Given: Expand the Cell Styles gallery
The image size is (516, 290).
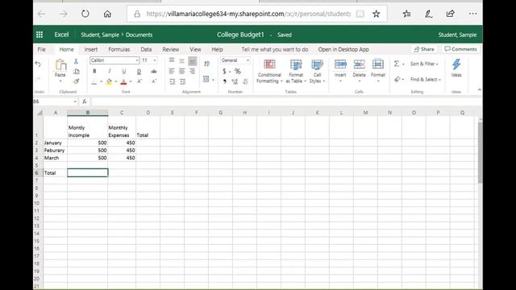Looking at the screenshot, I should click(317, 72).
